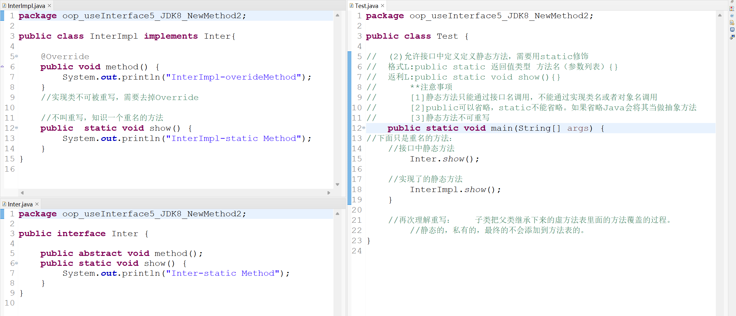Screen dimensions: 736x316
Task: Click 'method();' declaration in Inter.java
Action: pos(179,253)
